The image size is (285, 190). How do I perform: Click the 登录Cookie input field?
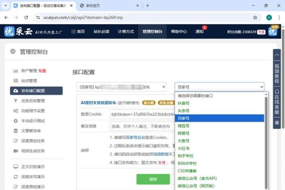click(x=142, y=114)
